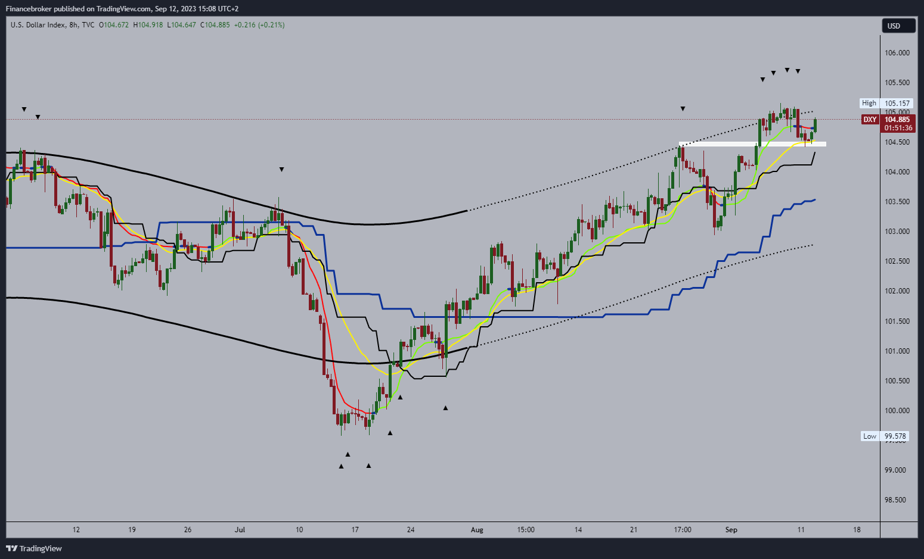Click the 103.000 price axis label
The width and height of the screenshot is (924, 559).
point(897,232)
